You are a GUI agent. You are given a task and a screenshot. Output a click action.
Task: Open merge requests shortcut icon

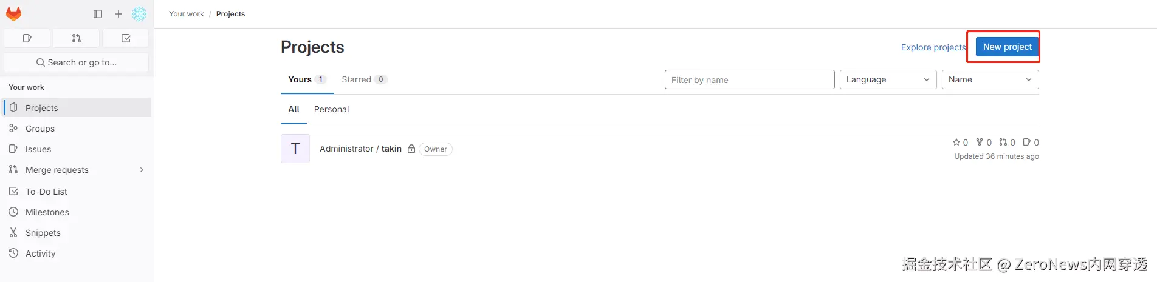[x=77, y=38]
